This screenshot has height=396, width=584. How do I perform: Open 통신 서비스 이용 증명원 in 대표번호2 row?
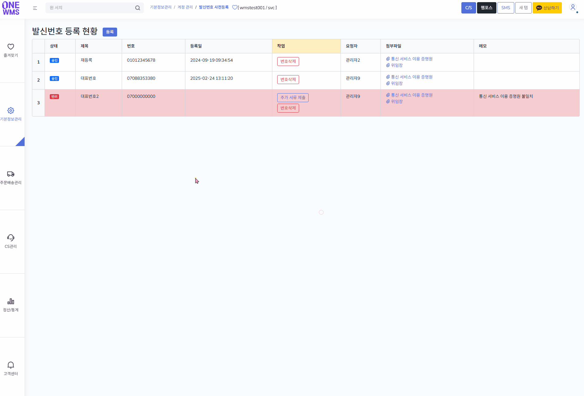click(409, 95)
